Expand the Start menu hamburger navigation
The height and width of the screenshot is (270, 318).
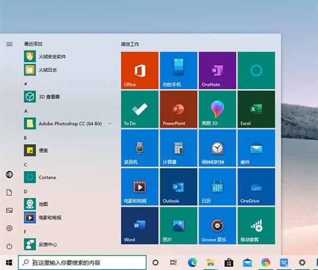click(9, 44)
